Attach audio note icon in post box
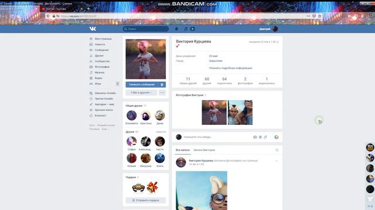The image size is (375, 210). [x=265, y=137]
